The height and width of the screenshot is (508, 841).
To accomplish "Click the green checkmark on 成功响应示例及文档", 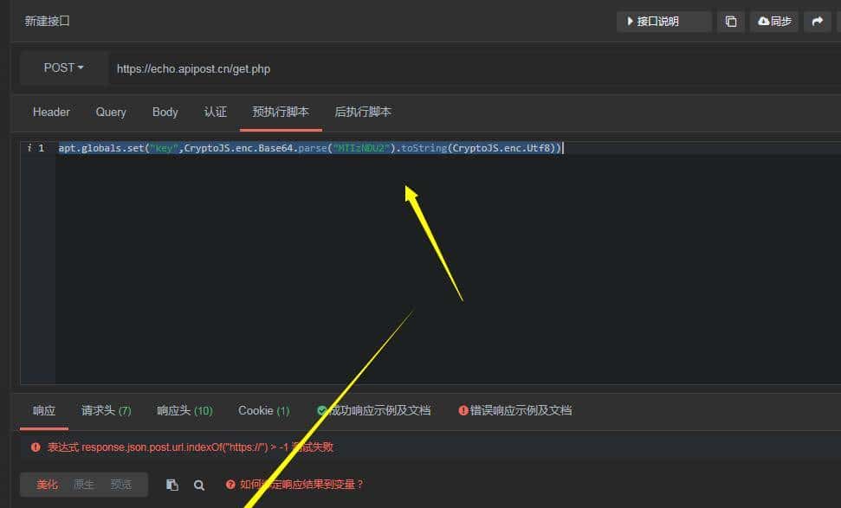I will click(x=321, y=410).
